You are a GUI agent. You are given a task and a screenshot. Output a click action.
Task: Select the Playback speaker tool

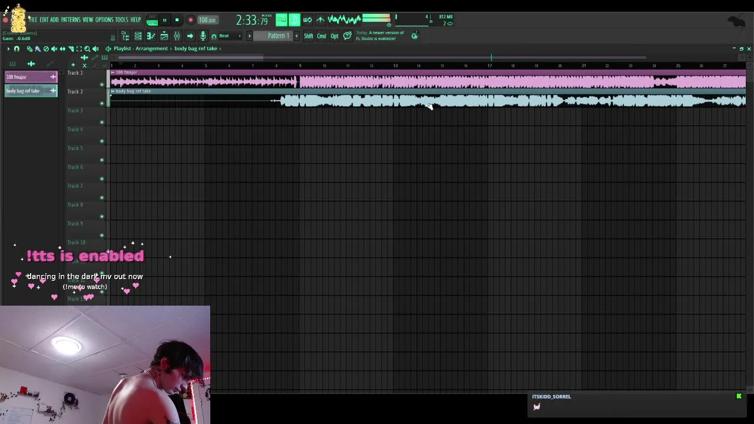[x=95, y=49]
